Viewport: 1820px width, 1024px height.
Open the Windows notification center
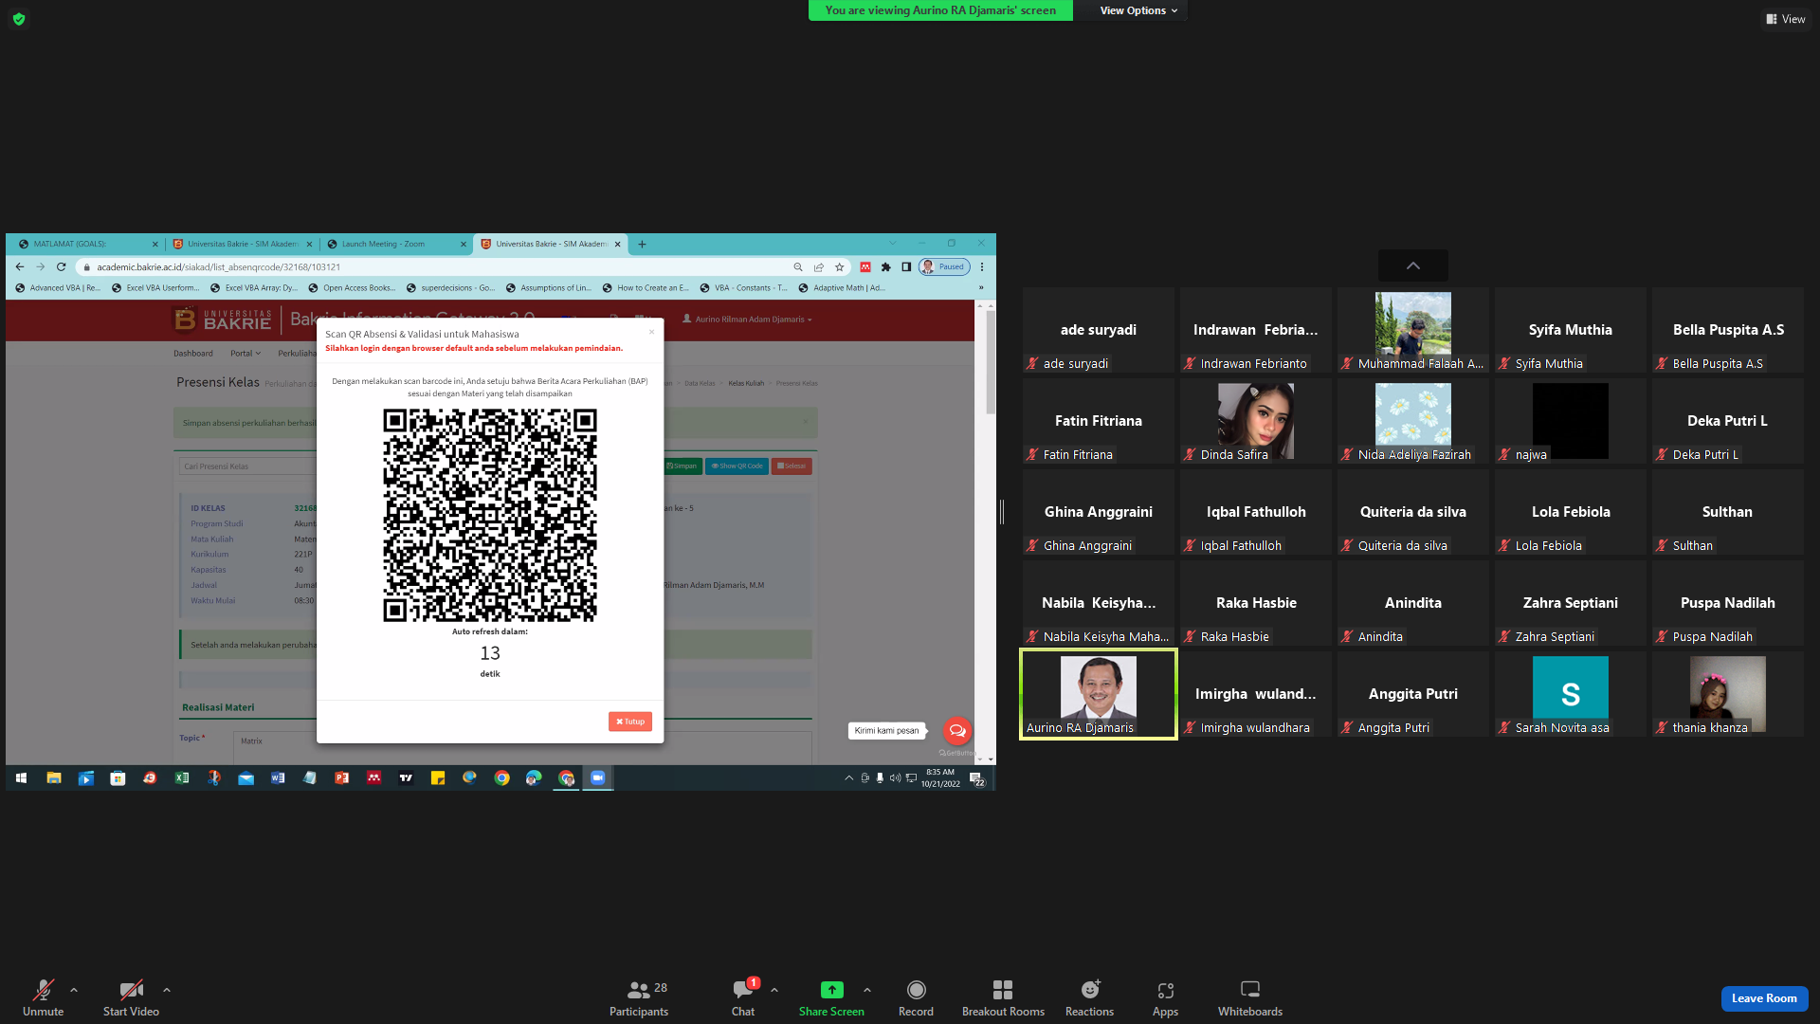(x=976, y=779)
